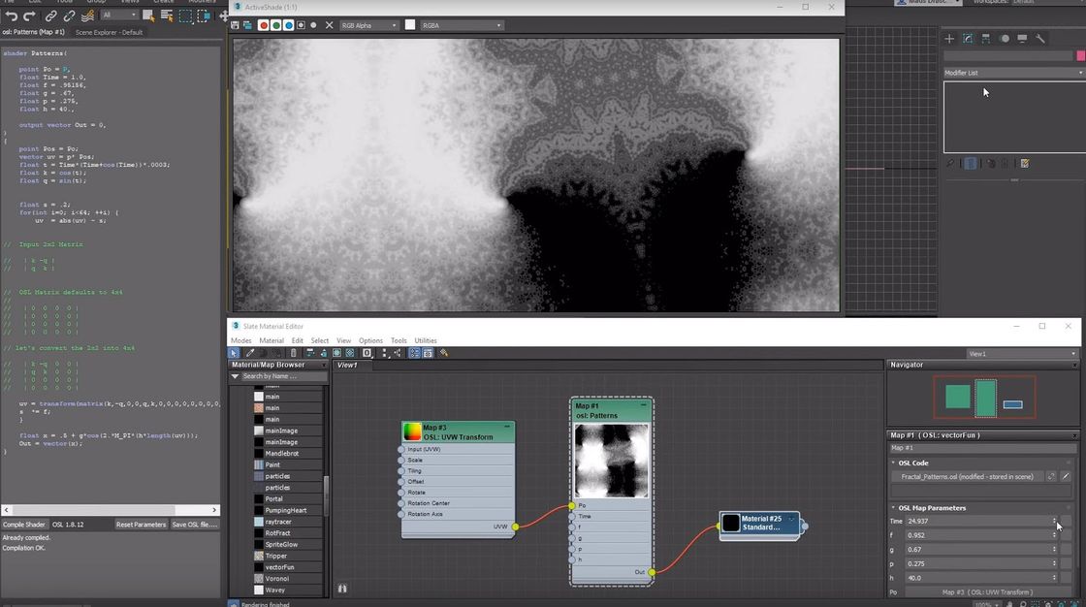Click the Pin Stack icon in the modifier panel
This screenshot has height=607, width=1086.
pyautogui.click(x=950, y=162)
